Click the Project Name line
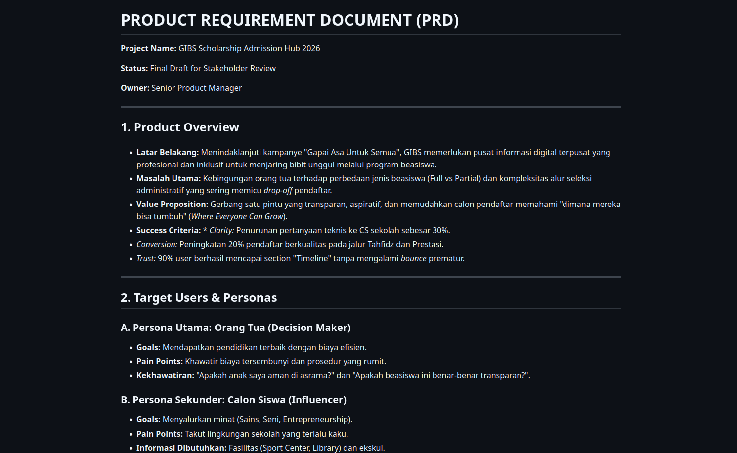 click(x=220, y=48)
